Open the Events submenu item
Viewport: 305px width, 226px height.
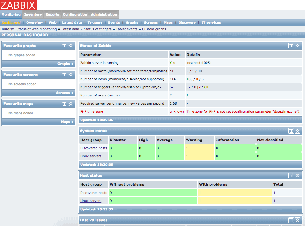point(114,22)
